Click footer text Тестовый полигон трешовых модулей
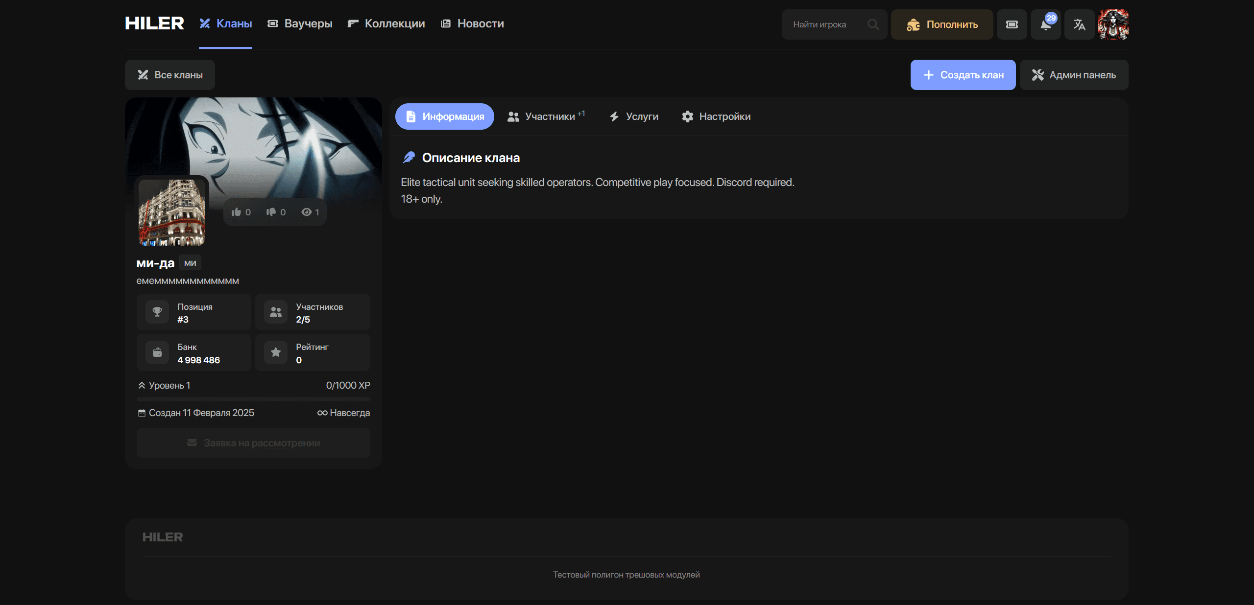 pos(627,575)
